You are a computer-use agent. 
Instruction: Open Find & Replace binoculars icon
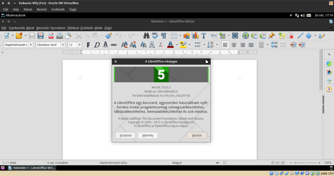point(147,35)
